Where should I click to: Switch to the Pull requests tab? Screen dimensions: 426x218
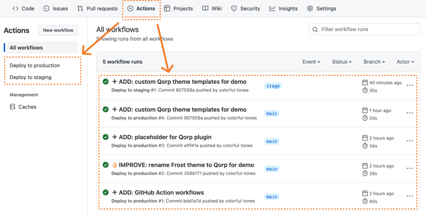[97, 8]
